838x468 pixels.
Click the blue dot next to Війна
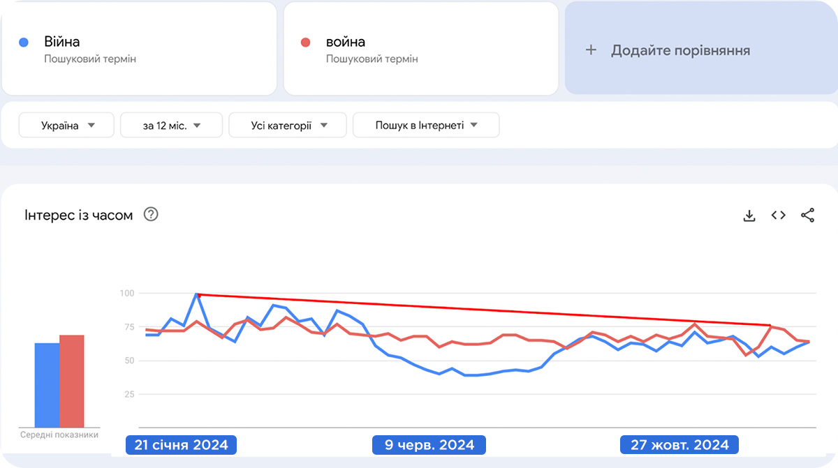click(24, 43)
